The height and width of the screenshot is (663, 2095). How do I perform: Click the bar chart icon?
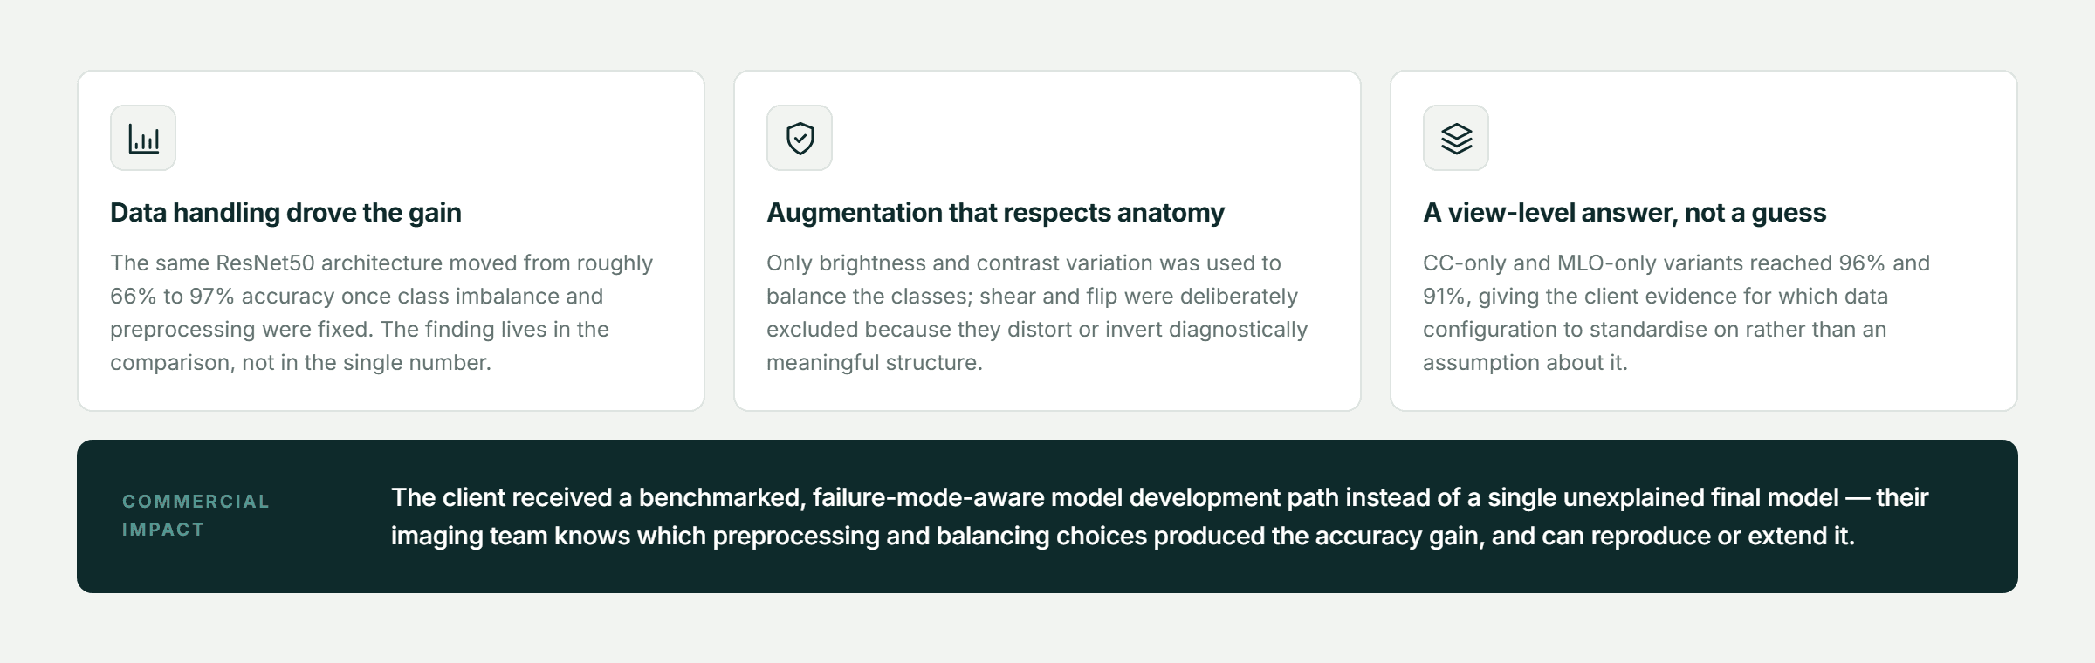(143, 138)
